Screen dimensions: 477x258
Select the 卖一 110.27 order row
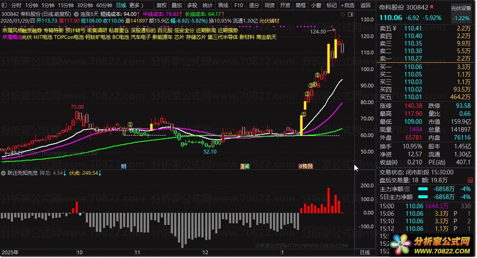pyautogui.click(x=425, y=59)
